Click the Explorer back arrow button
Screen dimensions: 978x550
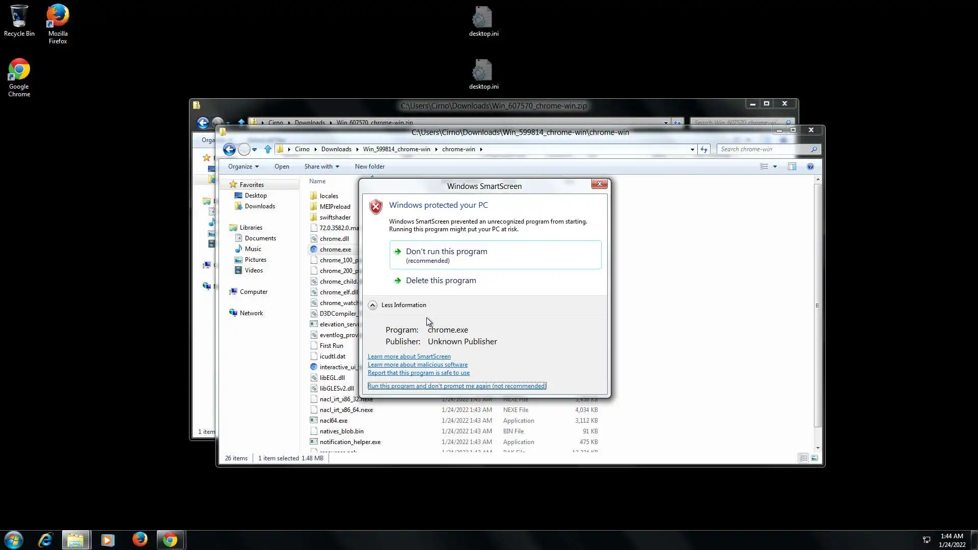(x=229, y=149)
